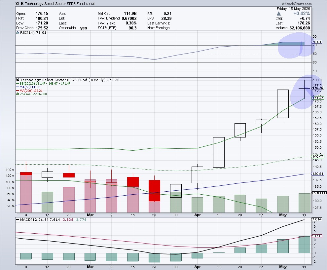This screenshot has width=327, height=270.
Task: Click the red candle for week of Mar 16
Action: [x=133, y=182]
